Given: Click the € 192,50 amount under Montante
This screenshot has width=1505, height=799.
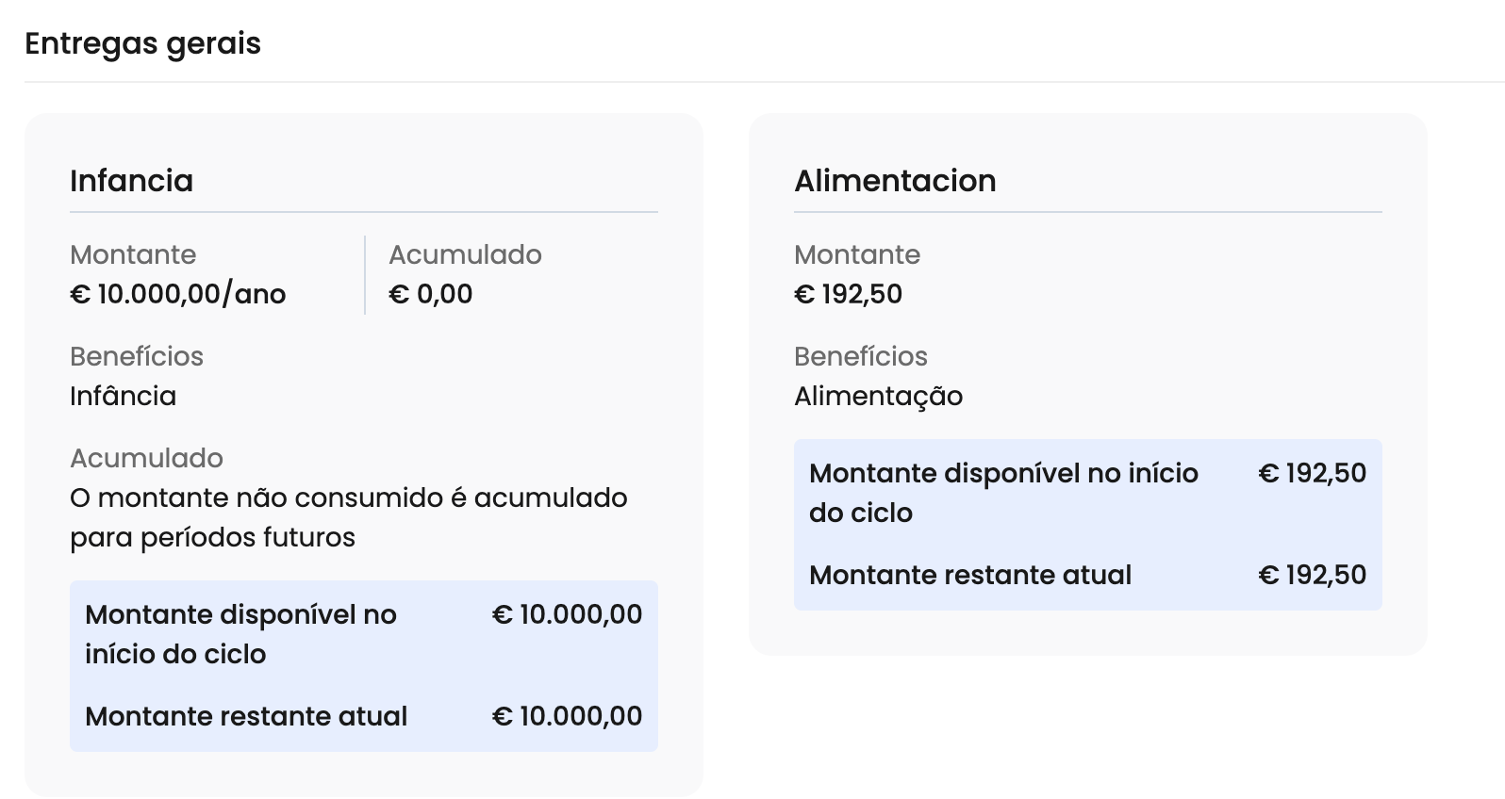Looking at the screenshot, I should click(x=848, y=294).
